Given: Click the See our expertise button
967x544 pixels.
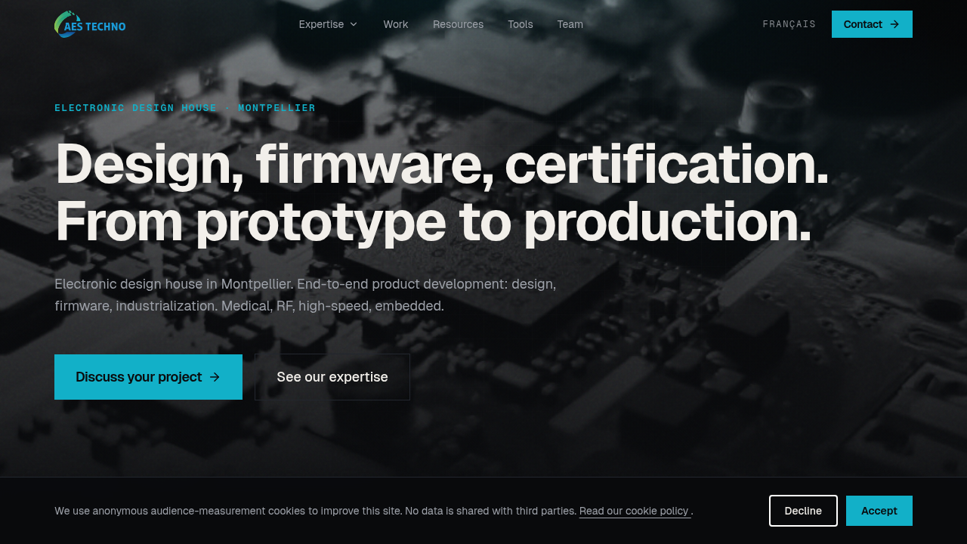Looking at the screenshot, I should point(332,377).
